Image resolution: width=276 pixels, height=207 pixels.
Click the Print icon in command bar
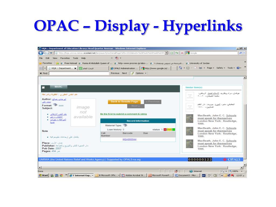point(200,68)
